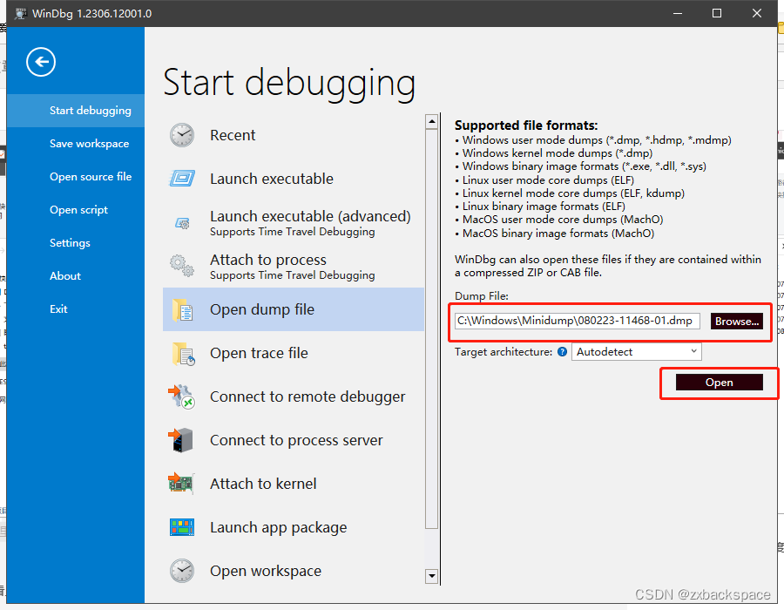The width and height of the screenshot is (784, 610).
Task: Click the Open button
Action: tap(719, 383)
